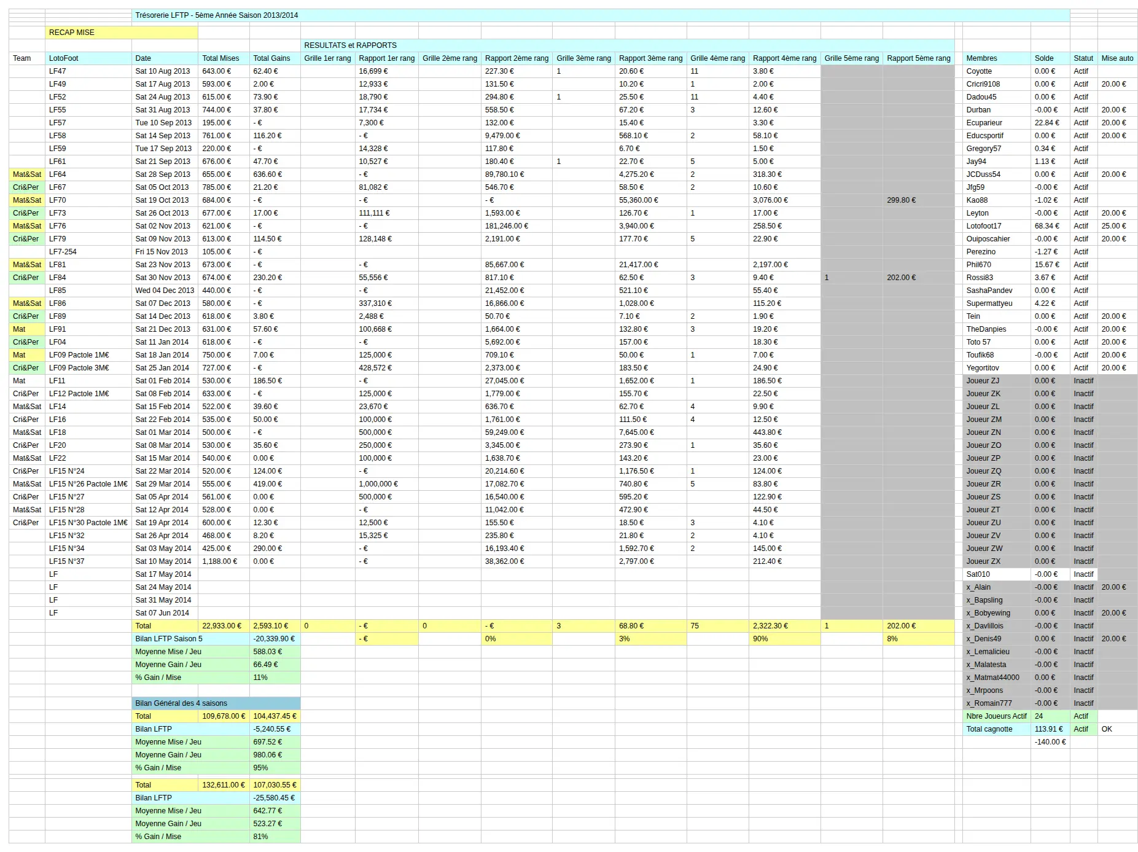Click the 66.49 € average gain cell
The image size is (1138, 852).
click(275, 665)
